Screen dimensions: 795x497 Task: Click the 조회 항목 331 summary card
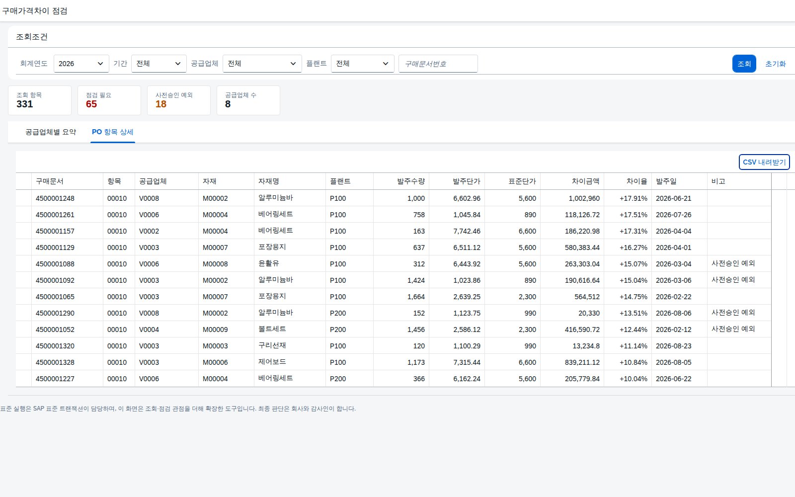pyautogui.click(x=40, y=100)
